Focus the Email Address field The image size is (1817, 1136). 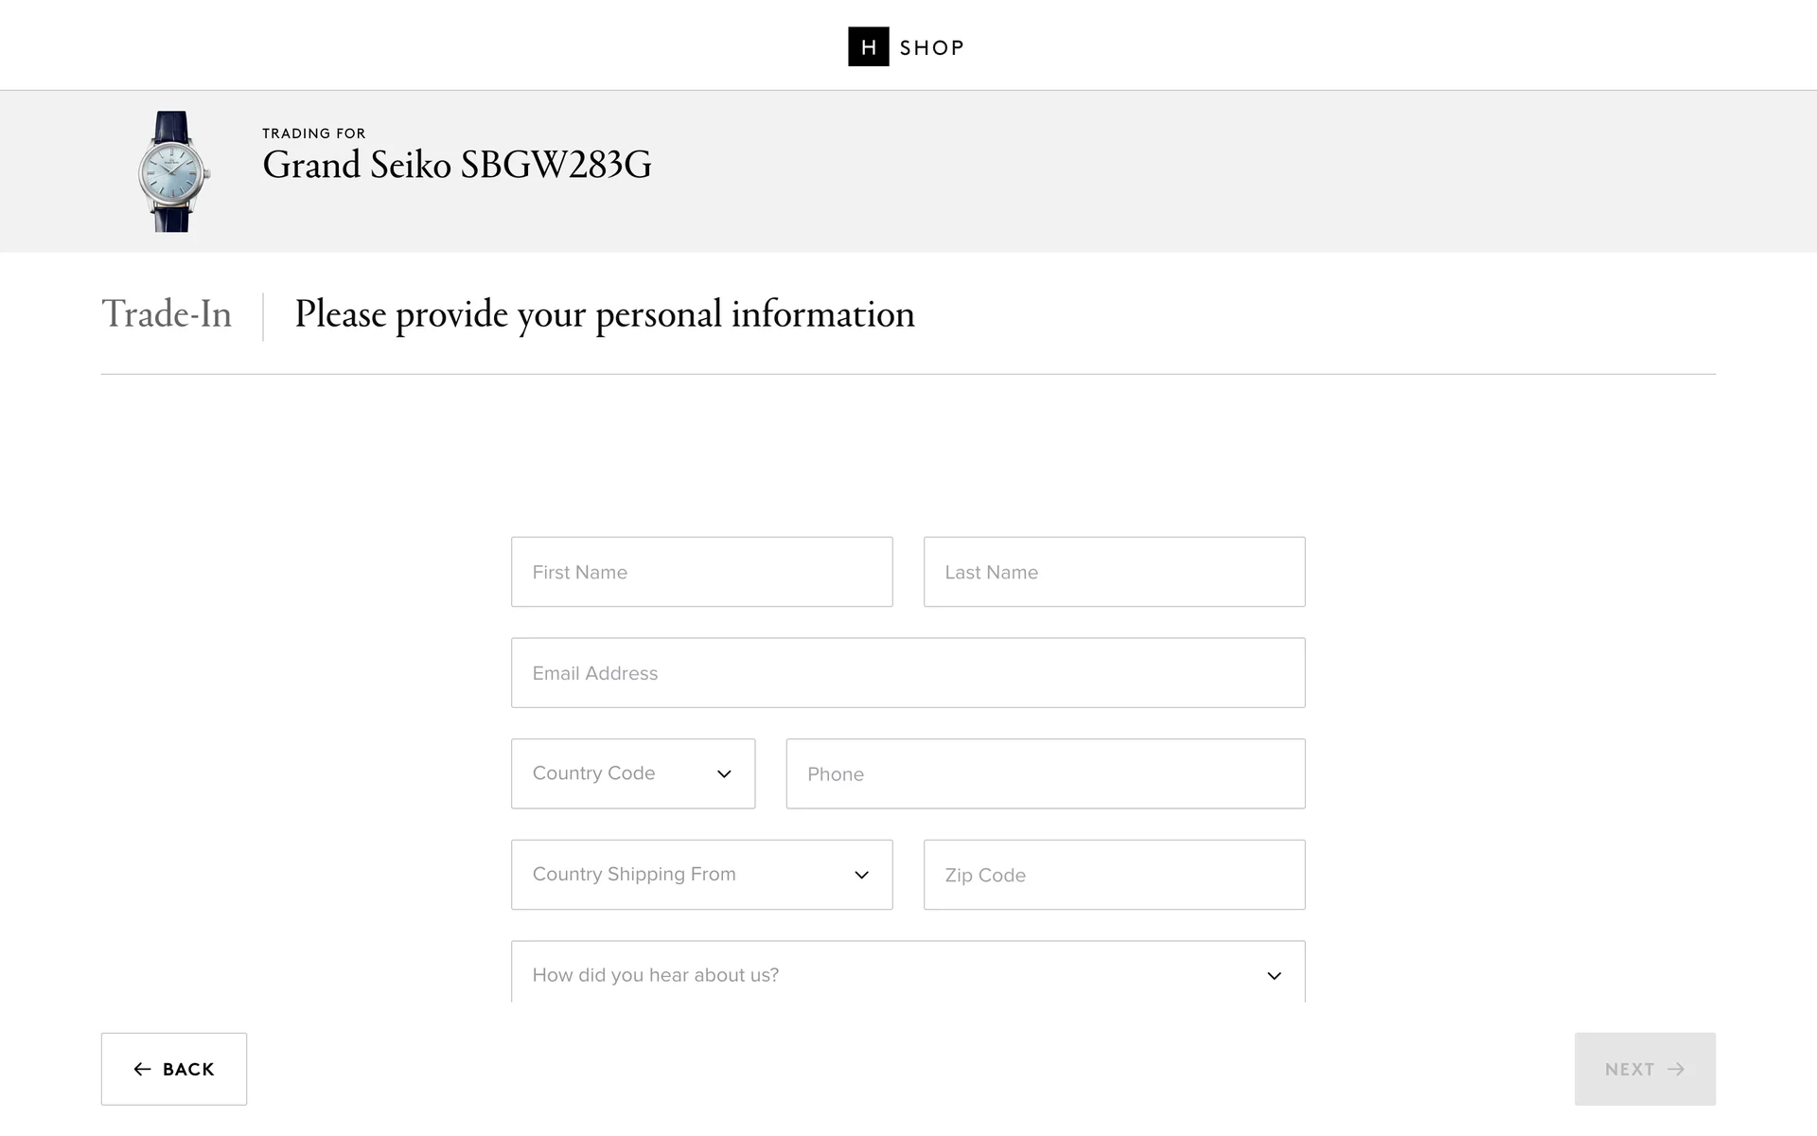(x=908, y=673)
